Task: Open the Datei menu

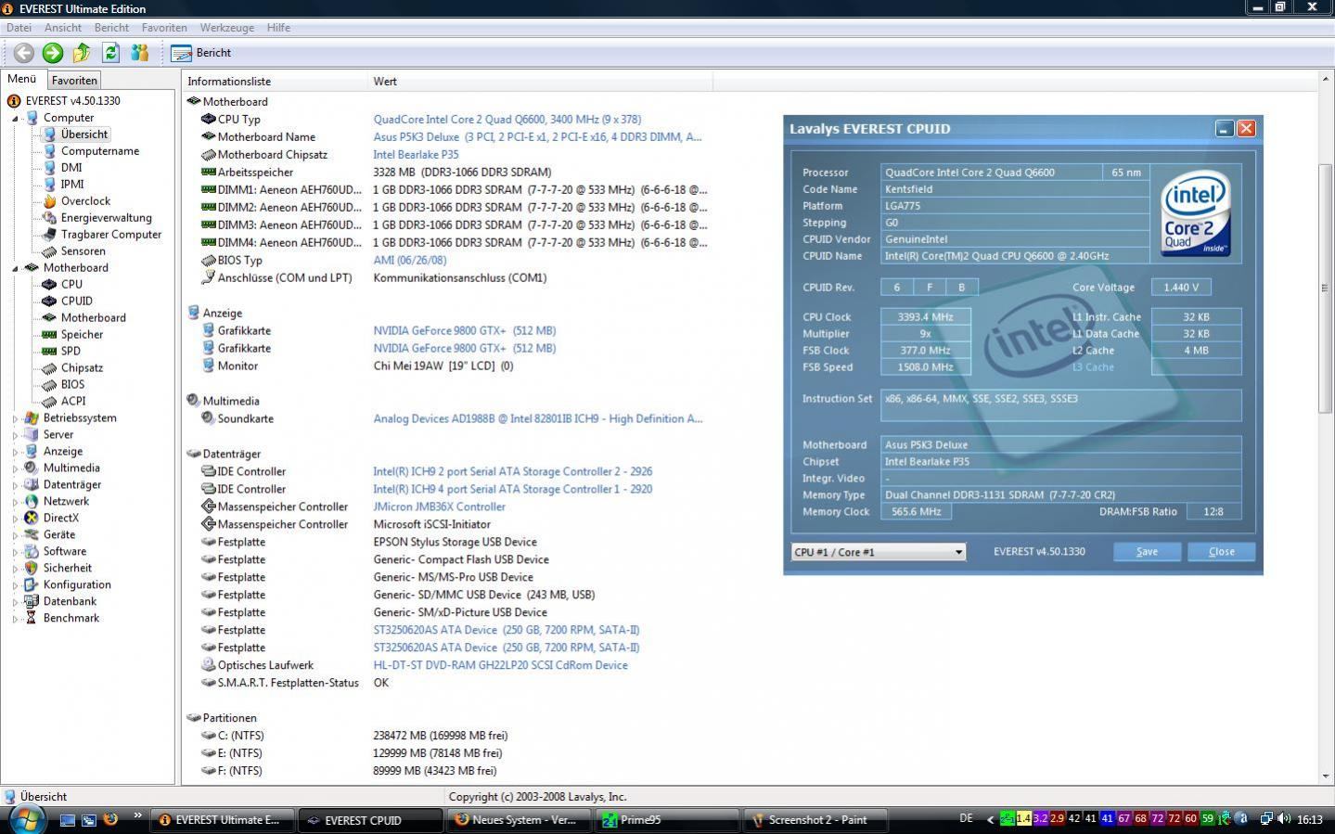Action: [19, 28]
